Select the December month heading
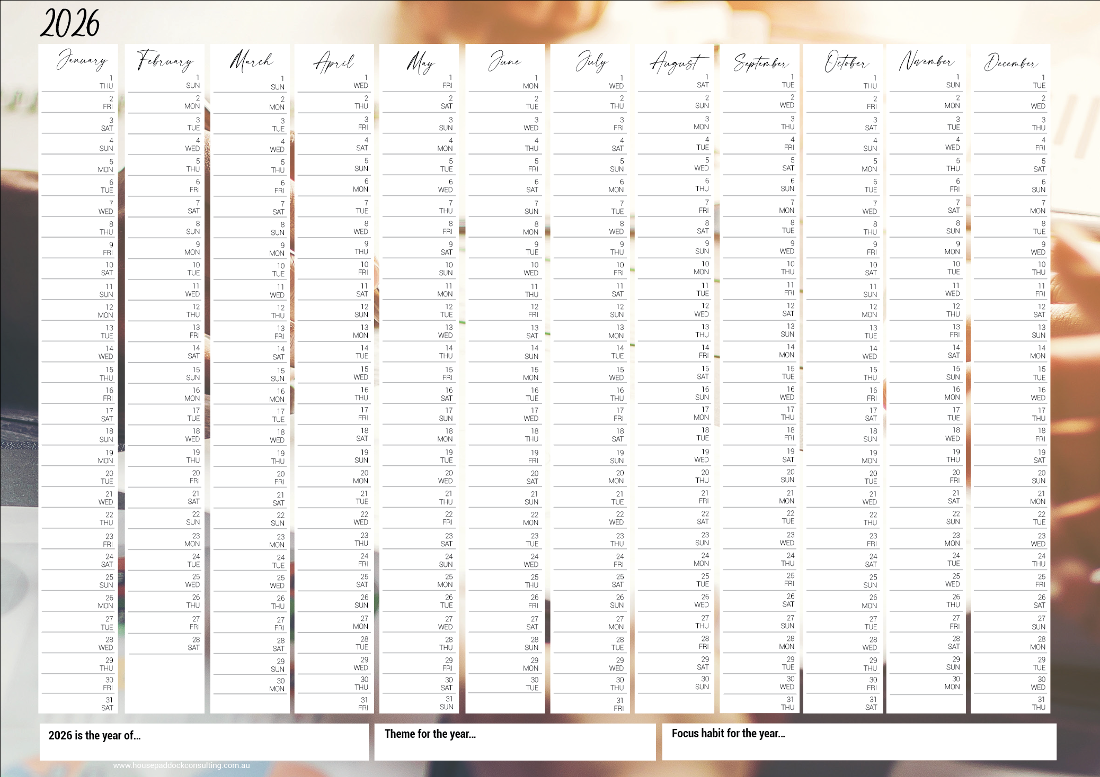This screenshot has height=777, width=1100. tap(1010, 62)
